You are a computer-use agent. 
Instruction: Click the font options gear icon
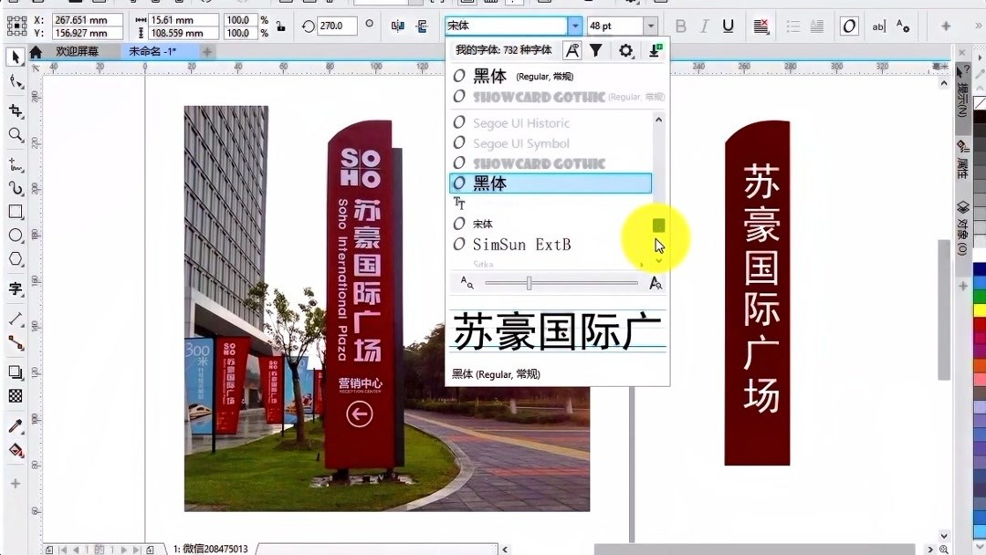coord(626,50)
